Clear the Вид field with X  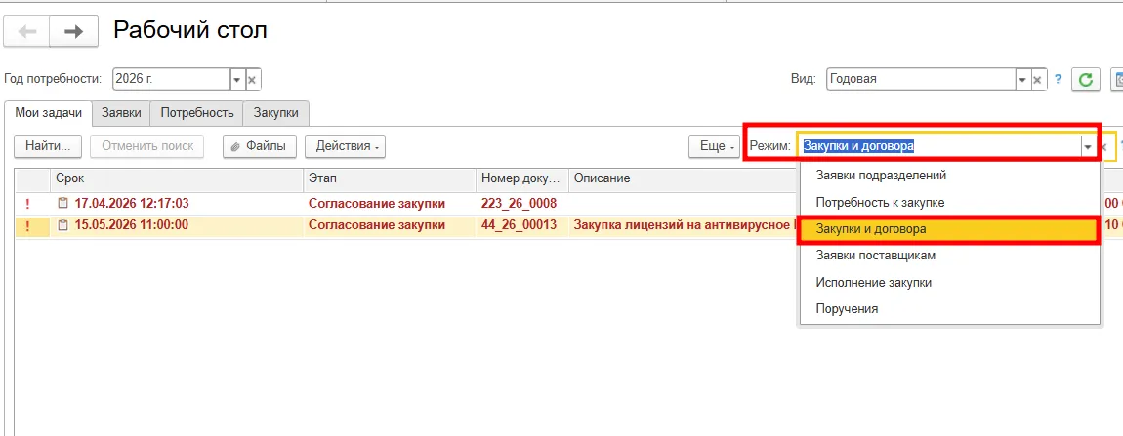1039,79
